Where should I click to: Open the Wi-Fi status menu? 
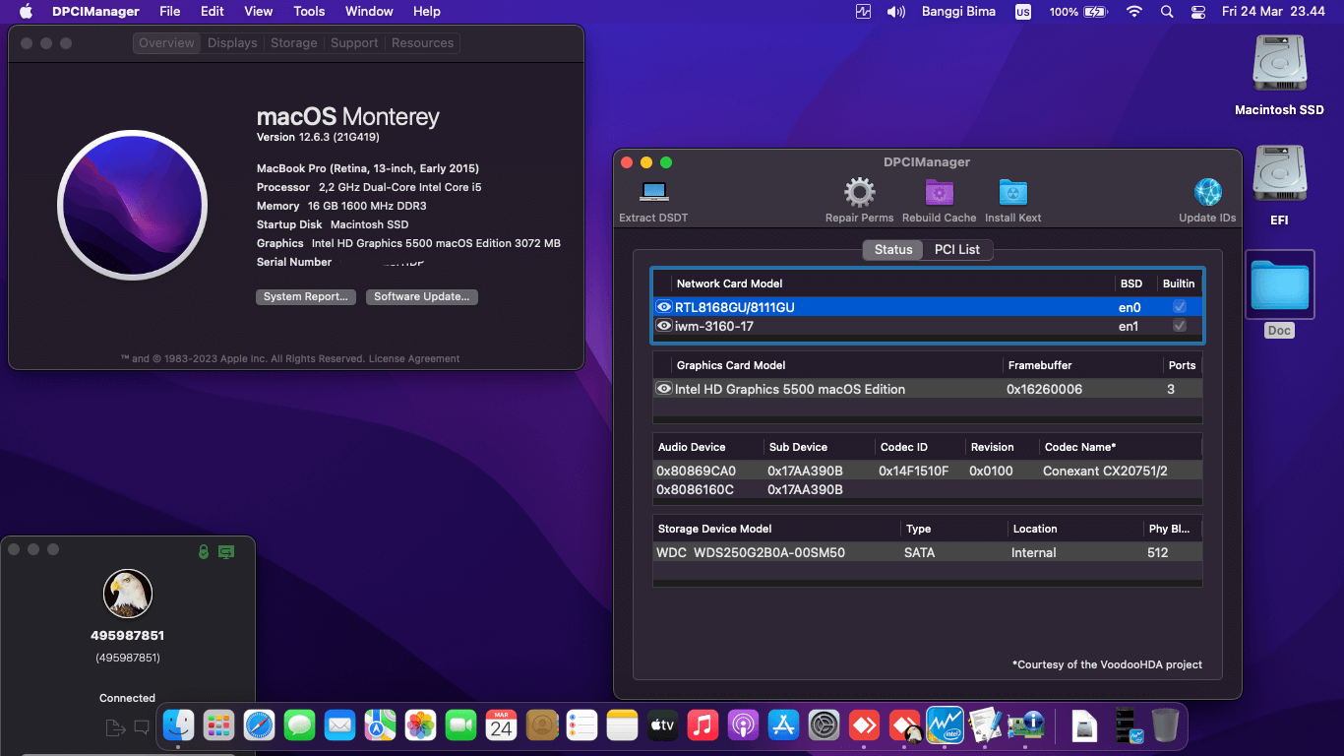pyautogui.click(x=1134, y=12)
